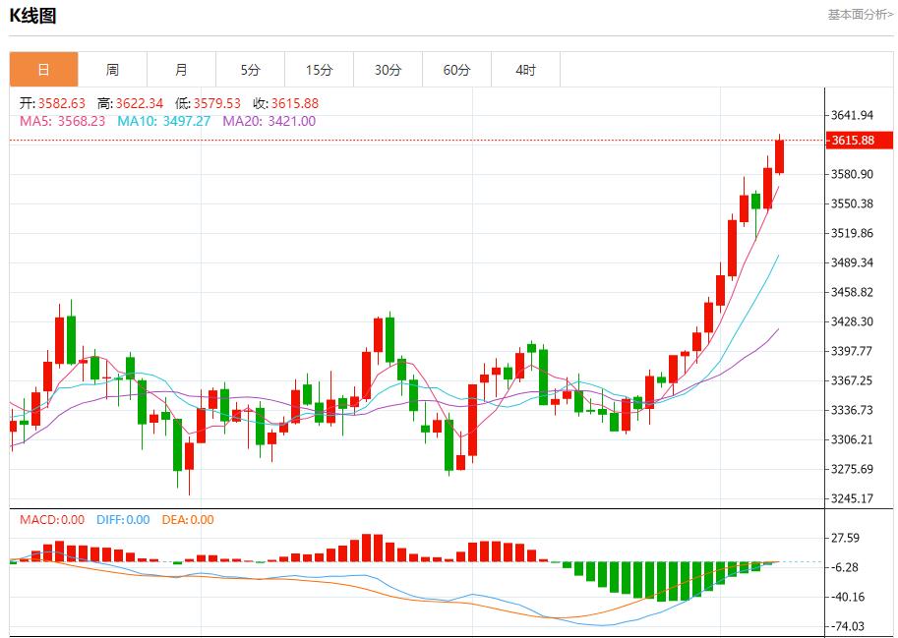The width and height of the screenshot is (898, 638).
Task: Select the 5分 timeframe
Action: tap(250, 69)
